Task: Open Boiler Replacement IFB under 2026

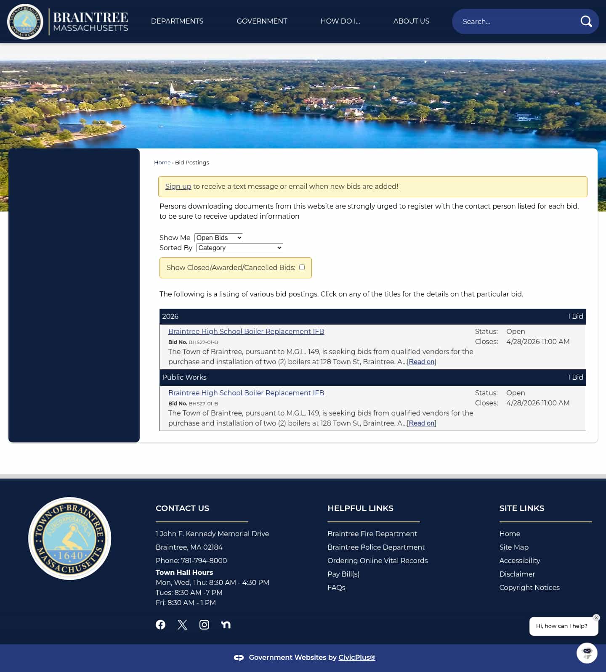Action: 246,331
